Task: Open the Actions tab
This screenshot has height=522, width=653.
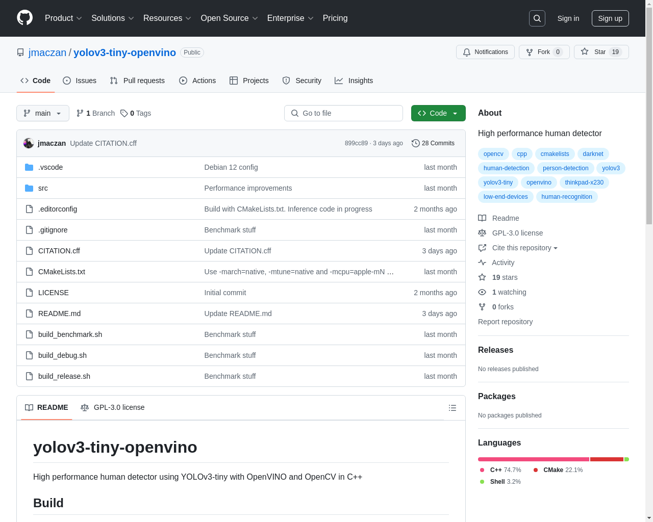Action: [197, 81]
